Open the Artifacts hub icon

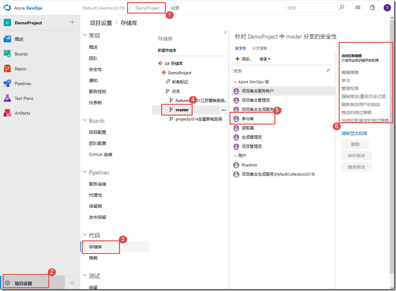coord(7,113)
